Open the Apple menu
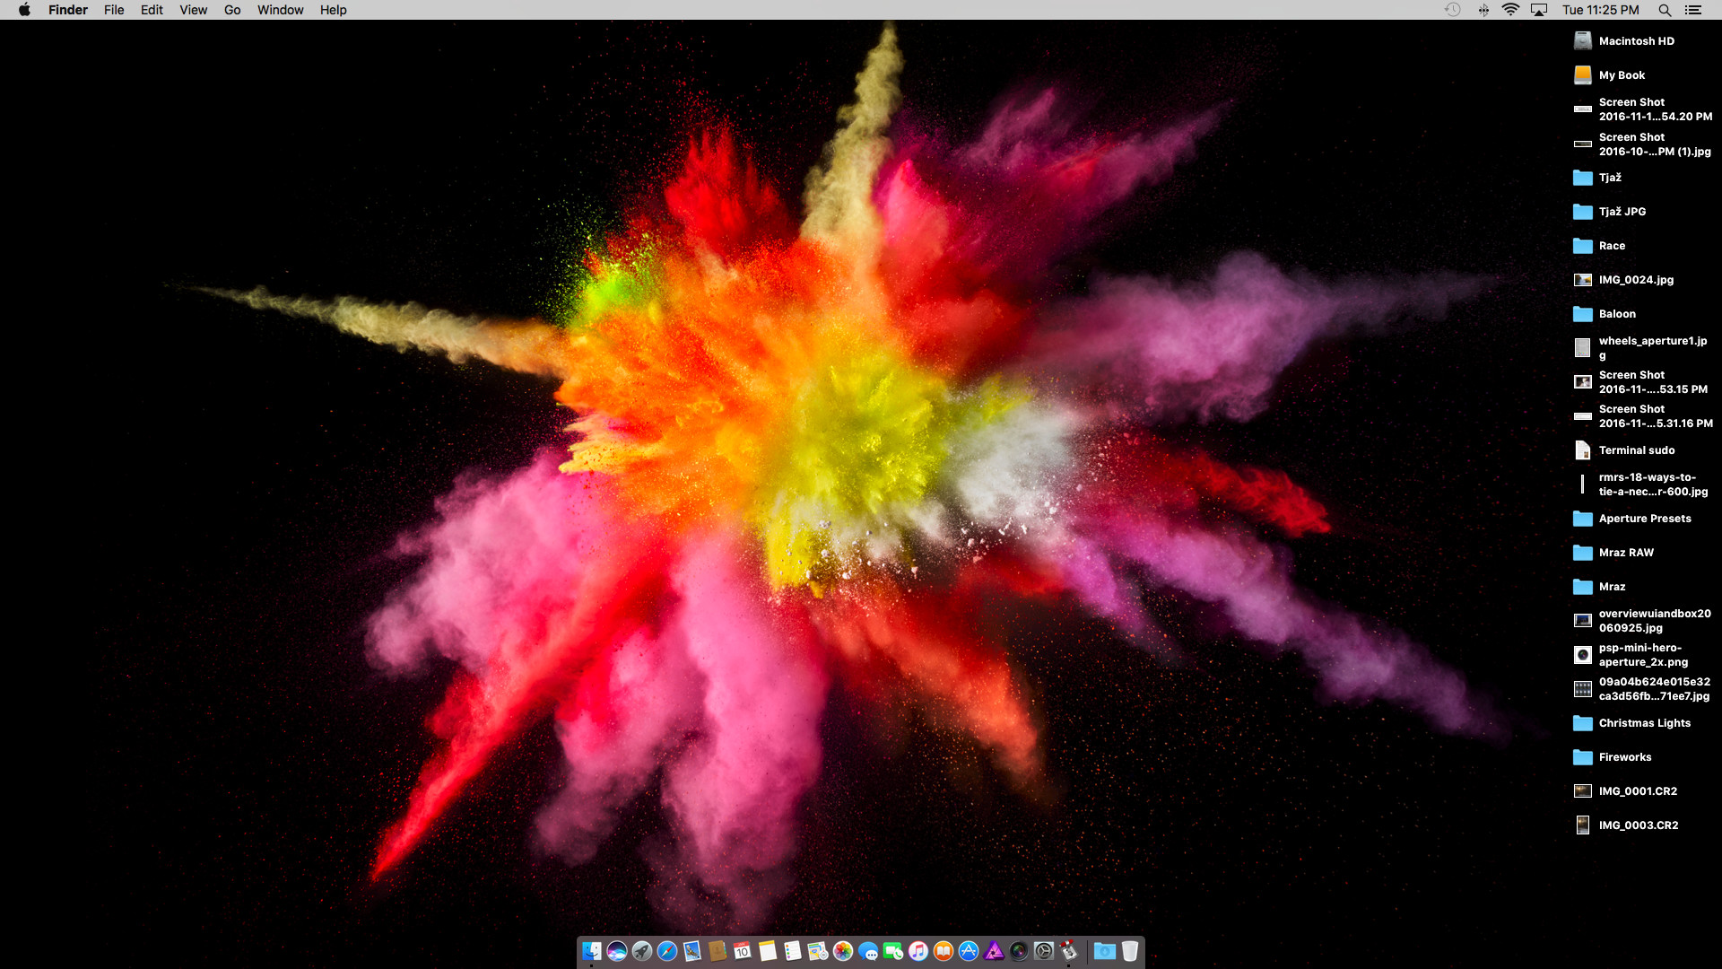1722x969 pixels. 24,10
